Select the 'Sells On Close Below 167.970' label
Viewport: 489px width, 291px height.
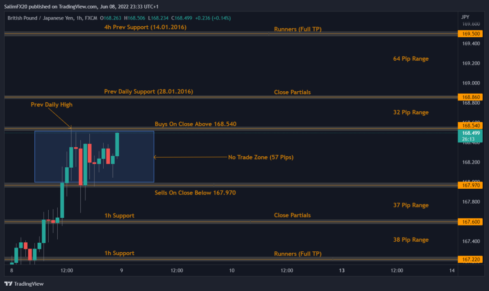(195, 193)
